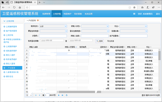Go back to the previous browser page
Screen dimensions: 162x102
coord(3,8)
